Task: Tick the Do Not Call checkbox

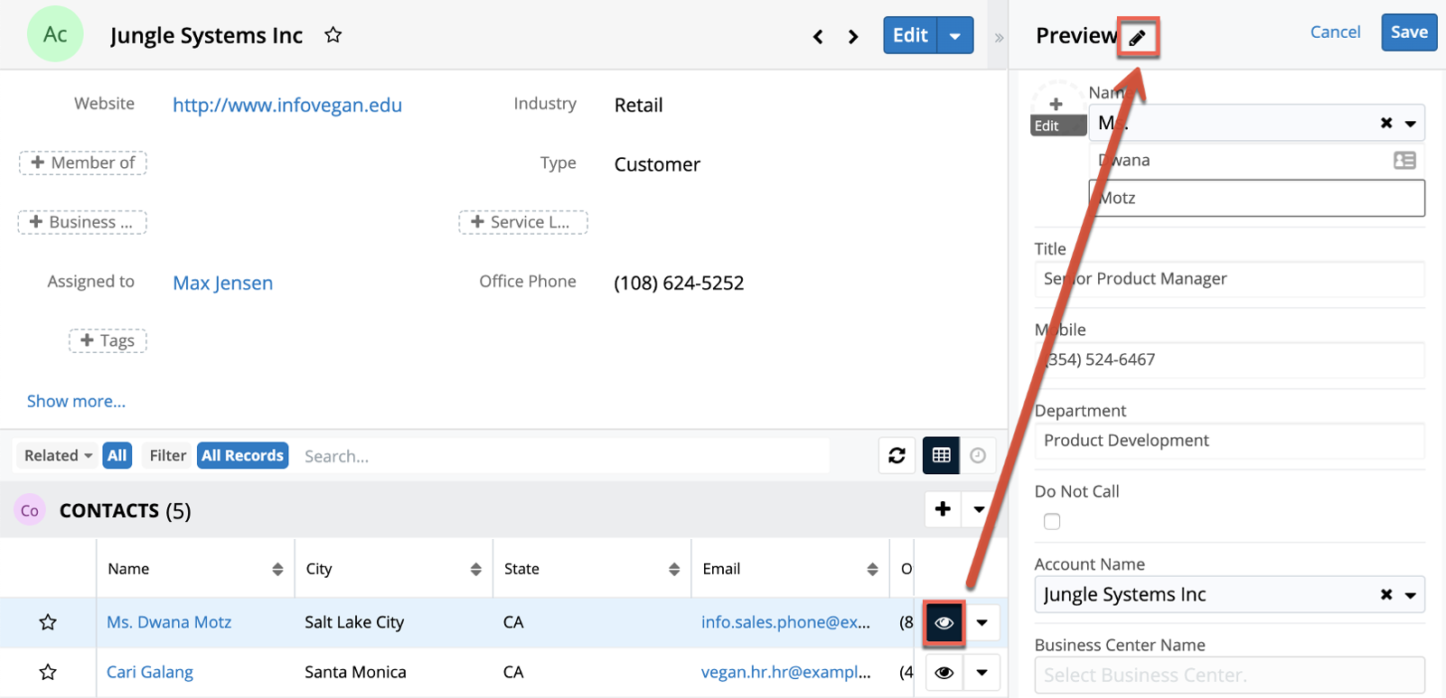Action: coord(1052,522)
